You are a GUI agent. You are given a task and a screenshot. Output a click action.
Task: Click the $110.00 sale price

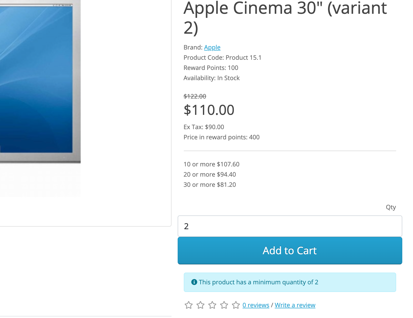click(209, 110)
